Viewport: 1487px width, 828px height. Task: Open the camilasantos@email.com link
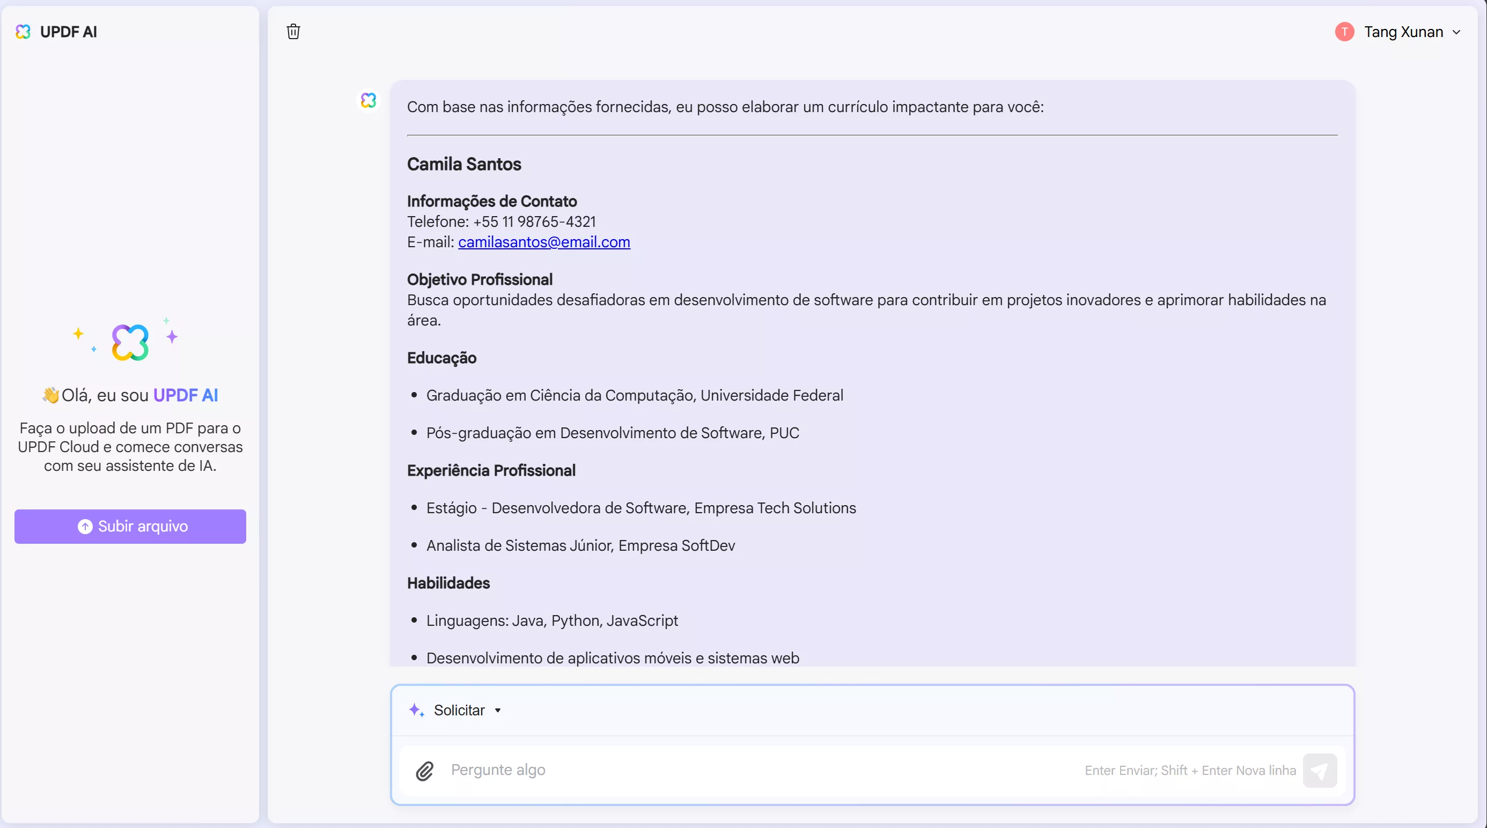click(544, 242)
